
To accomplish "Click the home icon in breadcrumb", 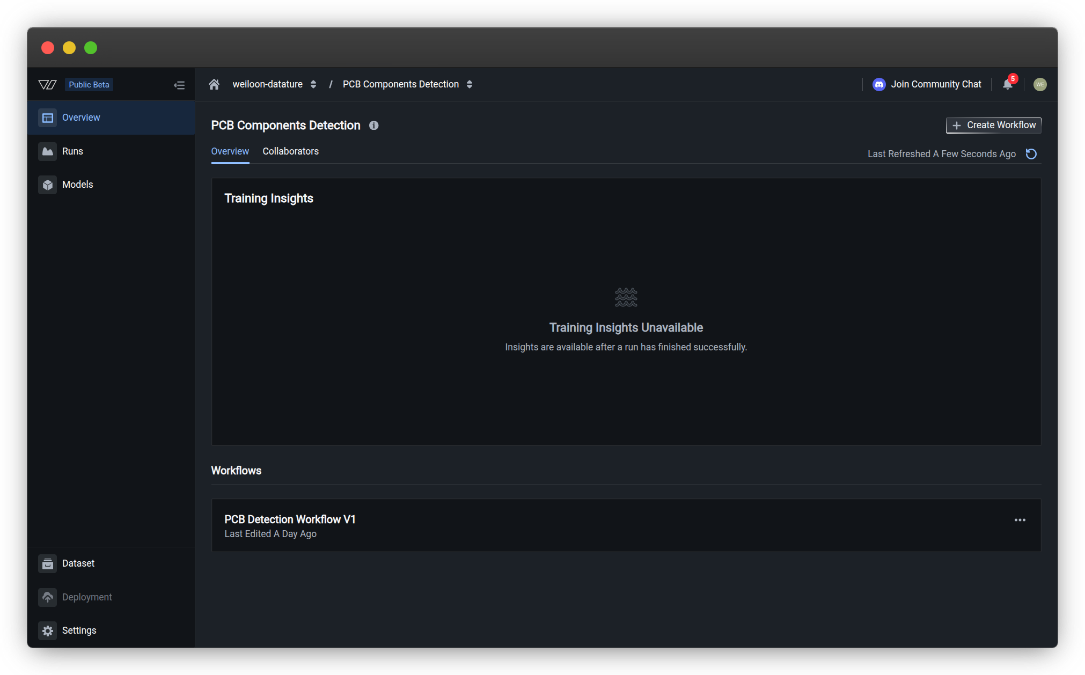I will pyautogui.click(x=214, y=84).
